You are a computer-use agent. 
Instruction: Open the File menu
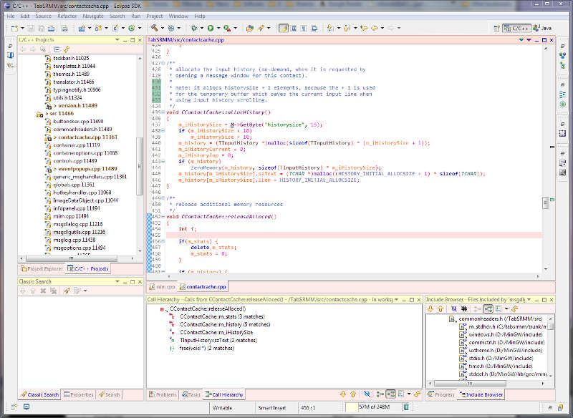[11, 16]
